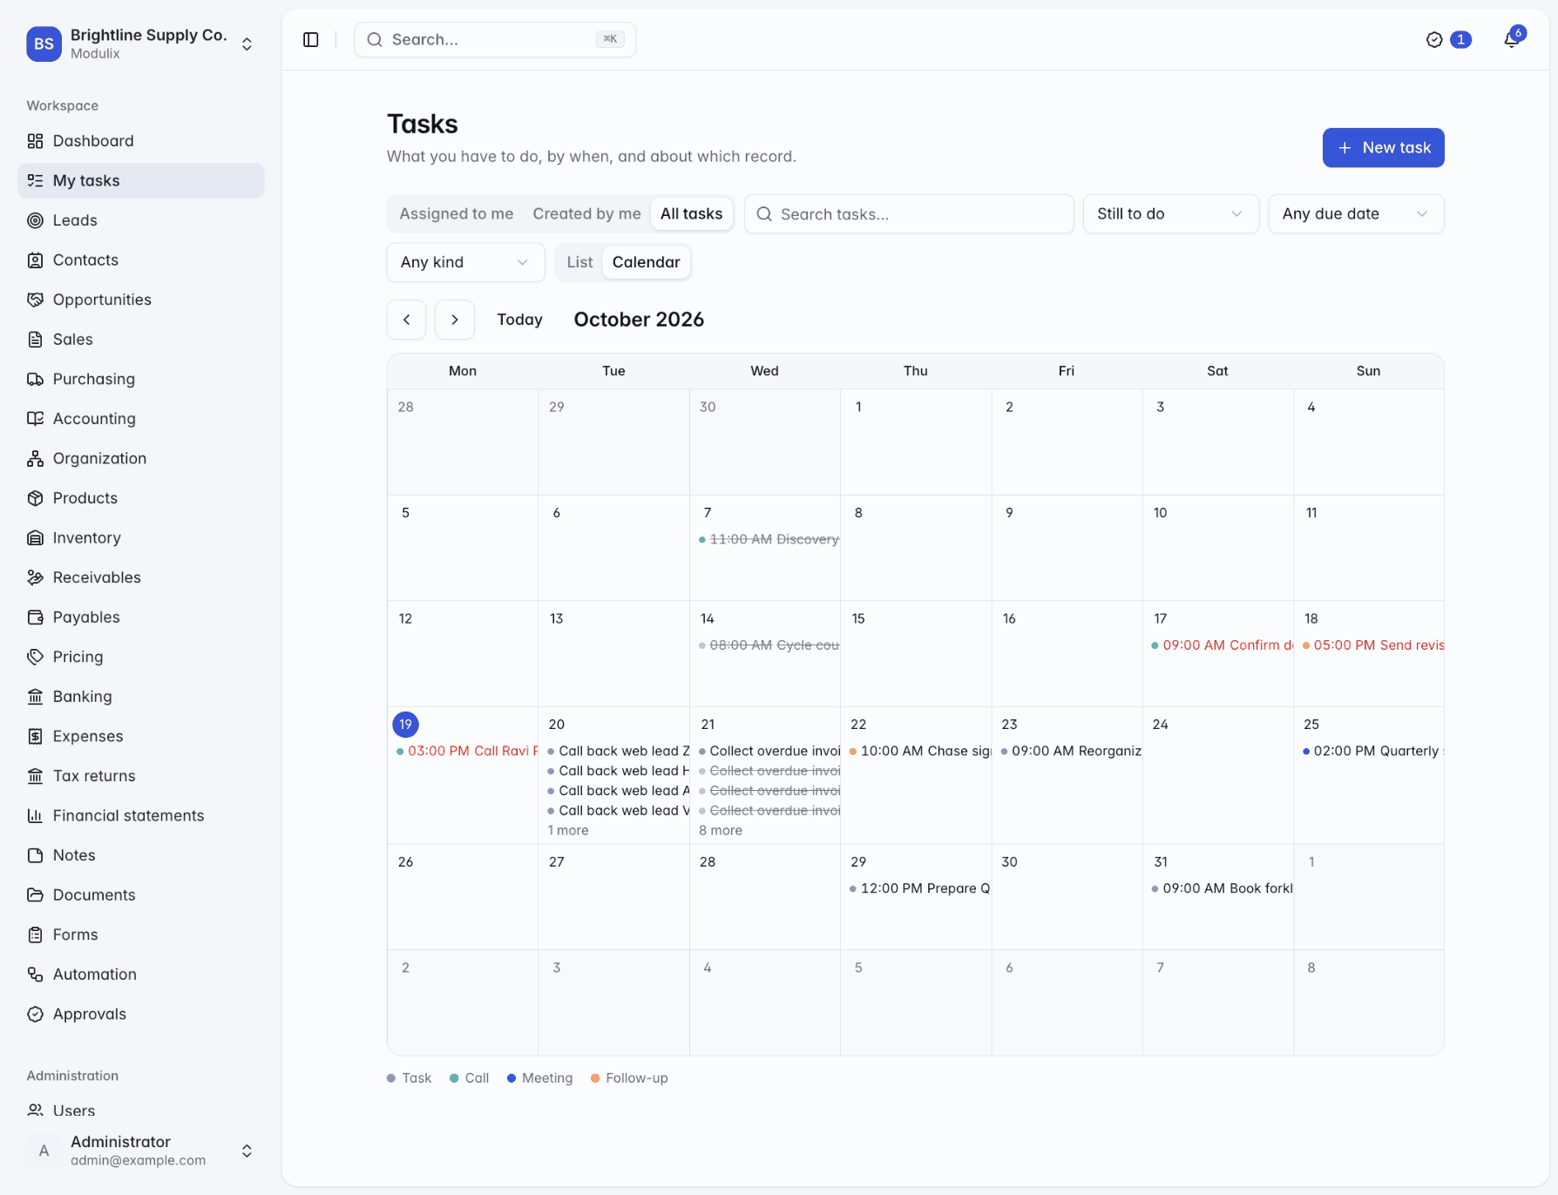The image size is (1558, 1195).
Task: Click the Search tasks input field
Action: pyautogui.click(x=909, y=214)
